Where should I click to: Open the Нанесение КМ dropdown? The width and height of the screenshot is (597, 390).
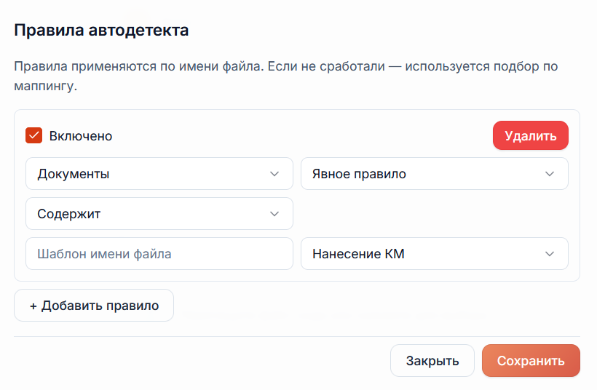click(x=435, y=254)
